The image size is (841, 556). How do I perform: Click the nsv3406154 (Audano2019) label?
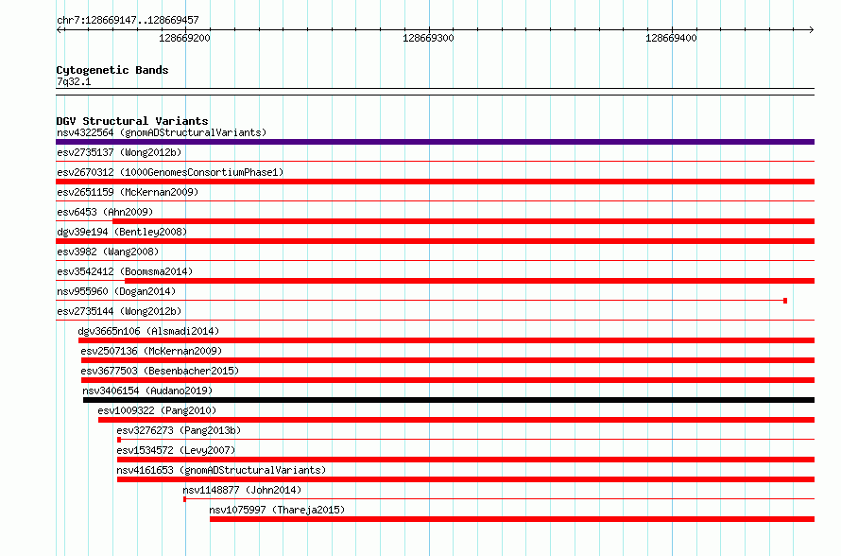pyautogui.click(x=147, y=391)
